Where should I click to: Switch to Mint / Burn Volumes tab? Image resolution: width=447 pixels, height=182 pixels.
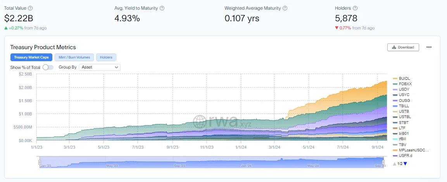tap(74, 57)
